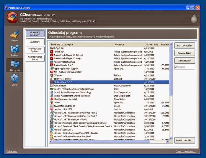Click the vertical scrollbar thumb
The width and height of the screenshot is (206, 158).
pos(171,71)
